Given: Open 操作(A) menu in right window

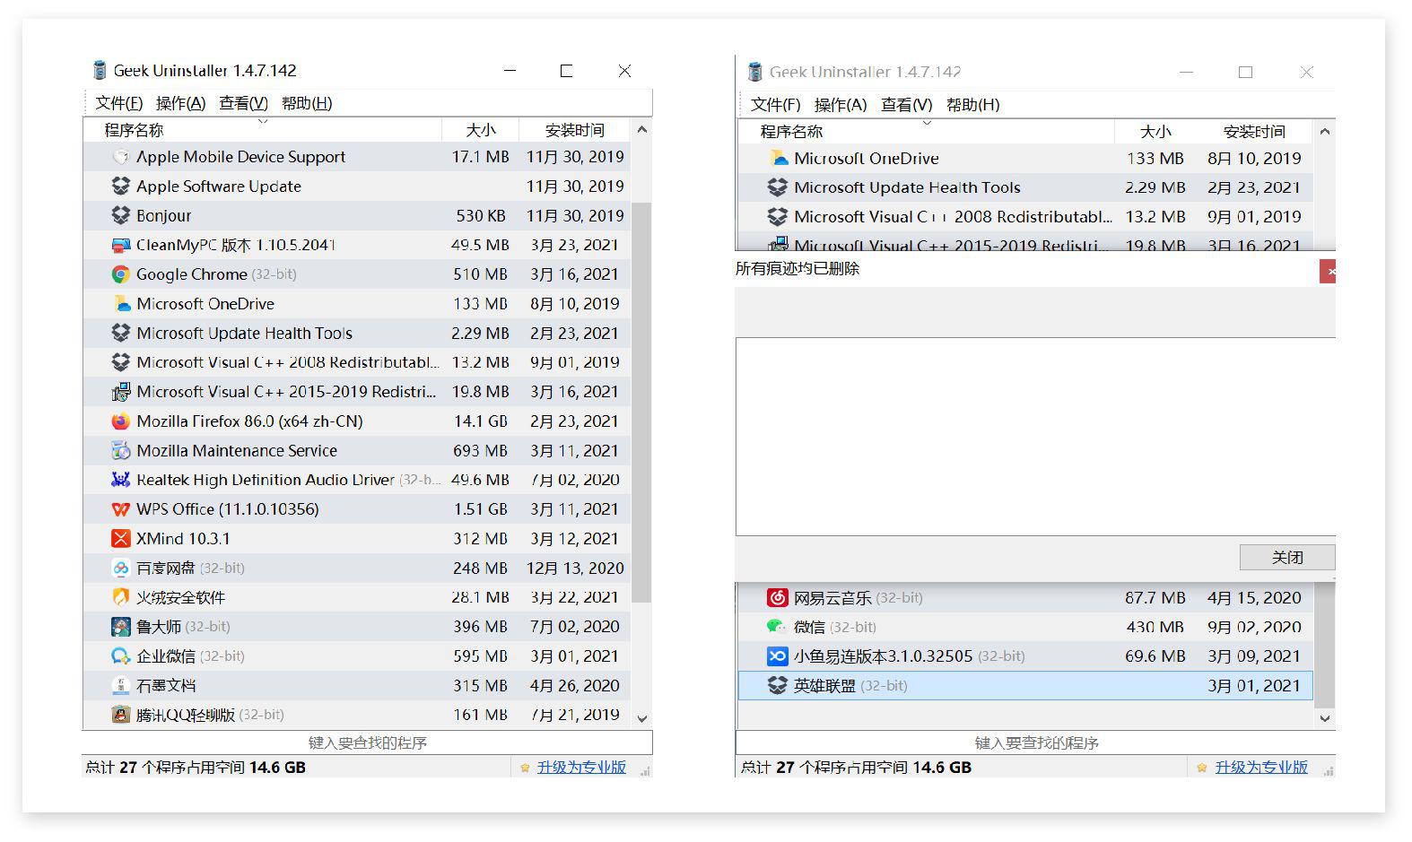Looking at the screenshot, I should pos(841,105).
